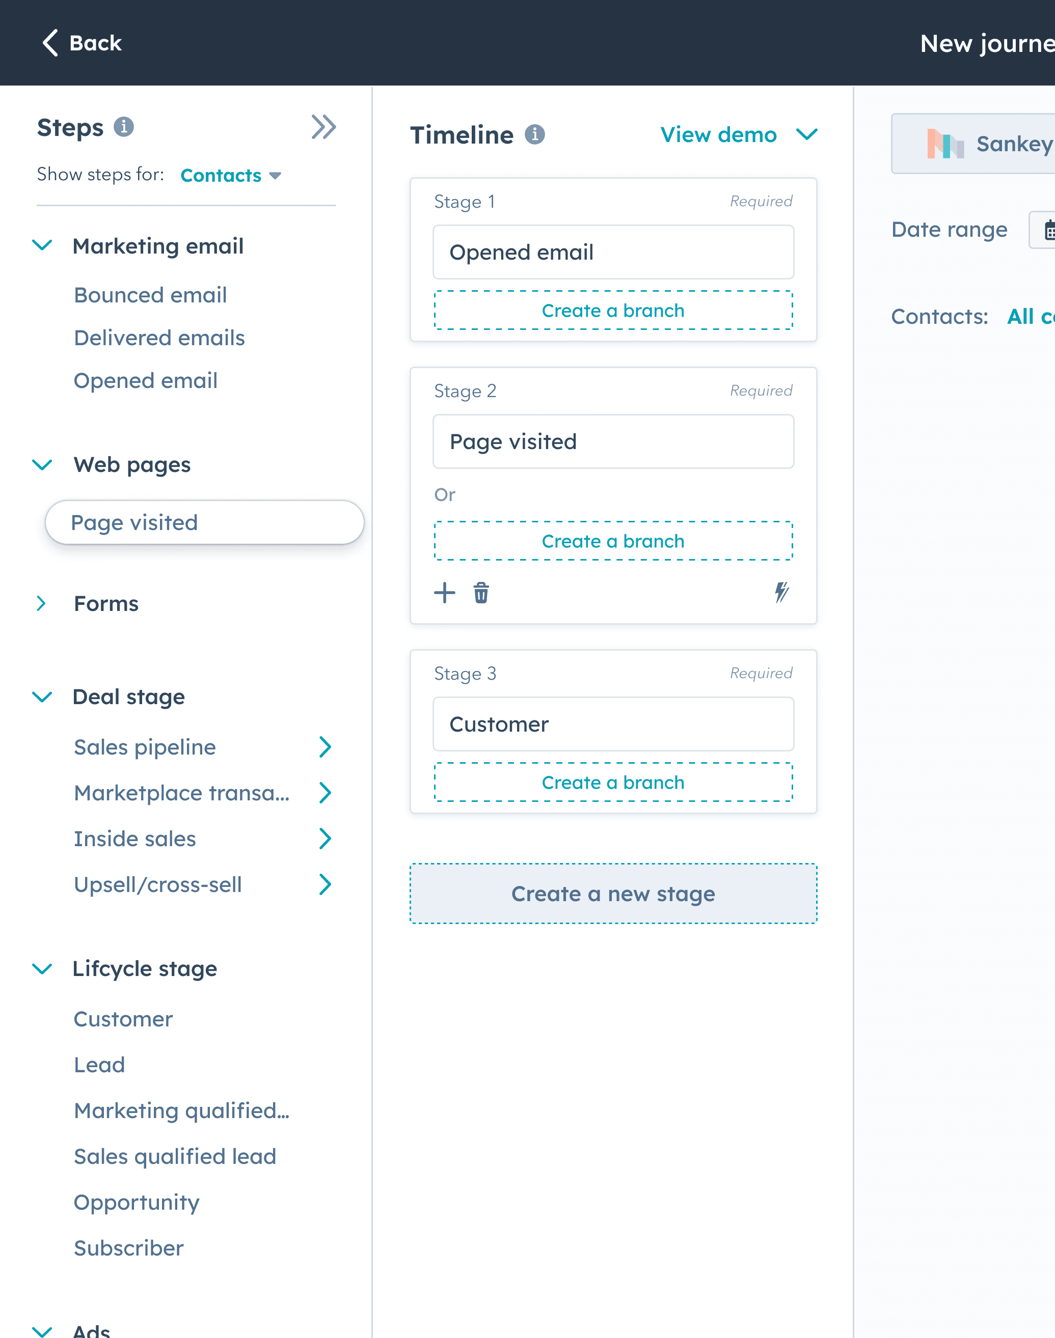Delete Stage 2 using trash icon

pyautogui.click(x=481, y=593)
